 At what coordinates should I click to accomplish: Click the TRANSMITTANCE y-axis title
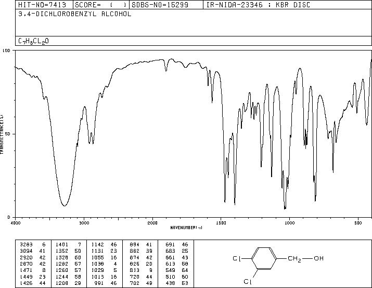(x=2, y=134)
